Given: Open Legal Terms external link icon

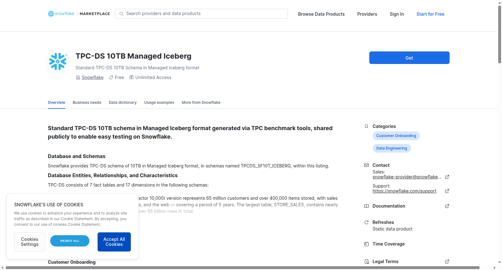Looking at the screenshot, I should tap(447, 262).
